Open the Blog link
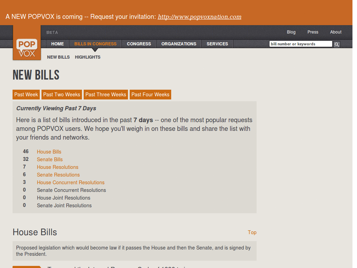This screenshot has height=268, width=357. pos(291,32)
